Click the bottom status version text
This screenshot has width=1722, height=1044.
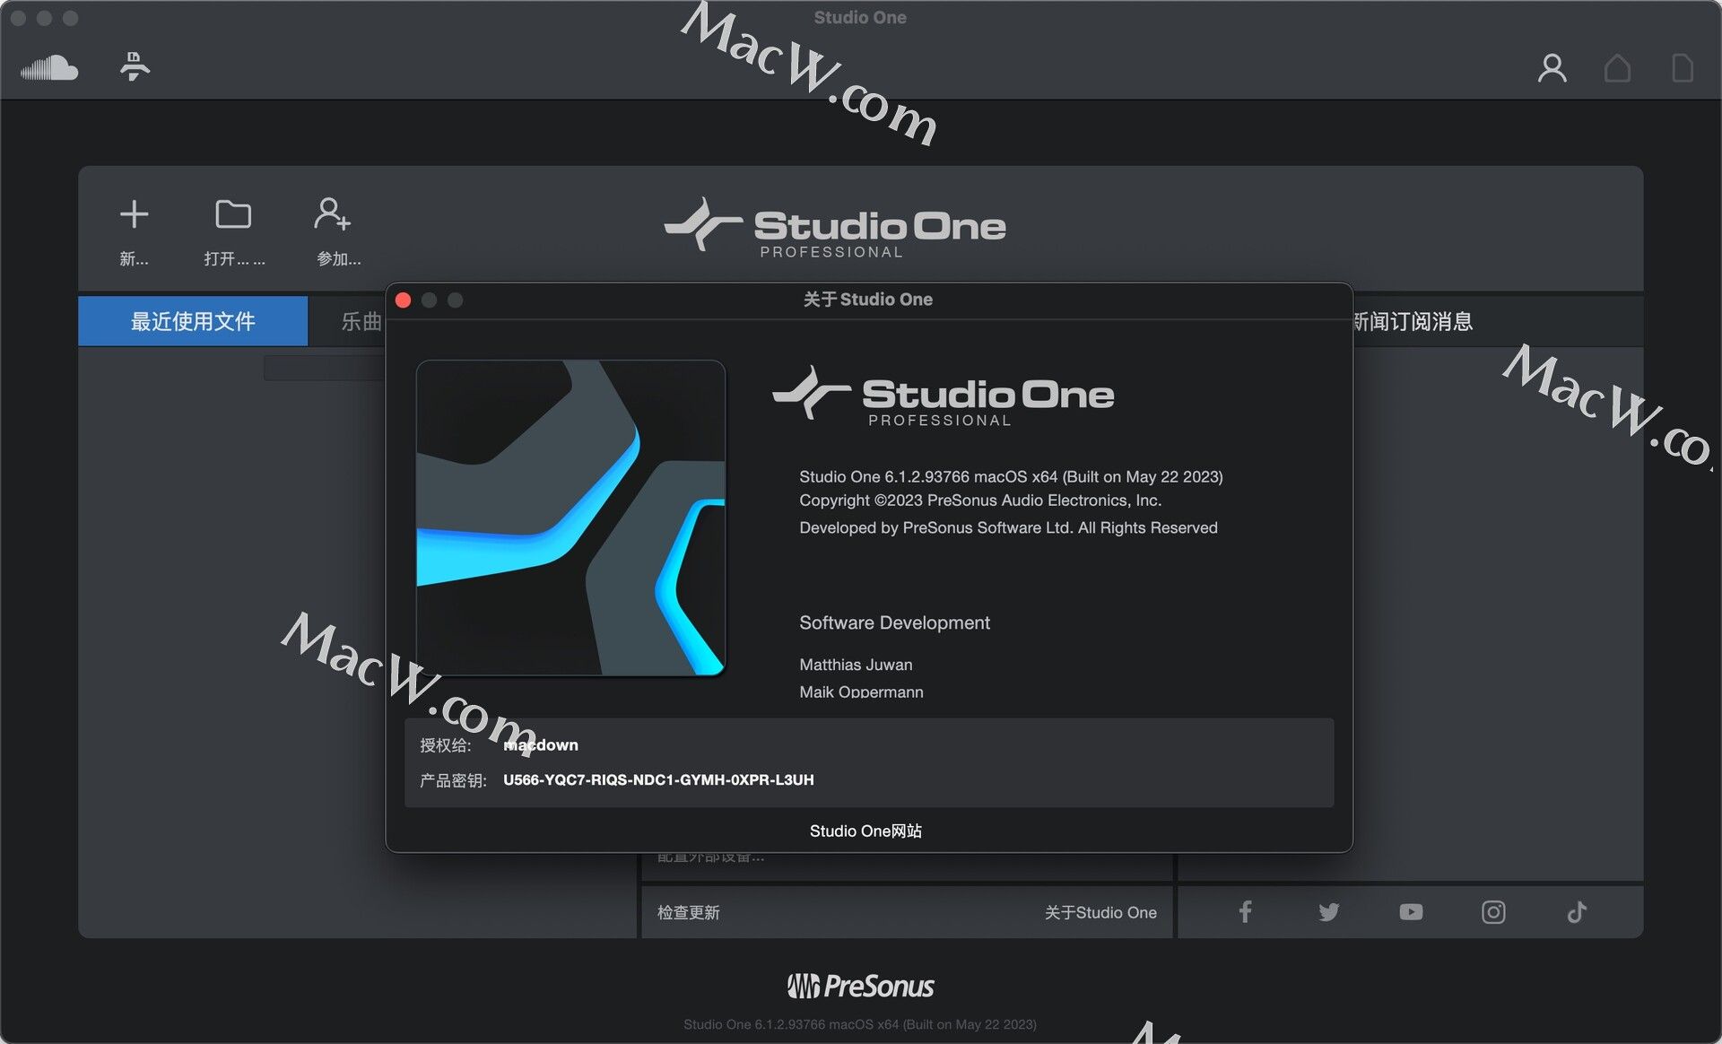[x=860, y=1024]
